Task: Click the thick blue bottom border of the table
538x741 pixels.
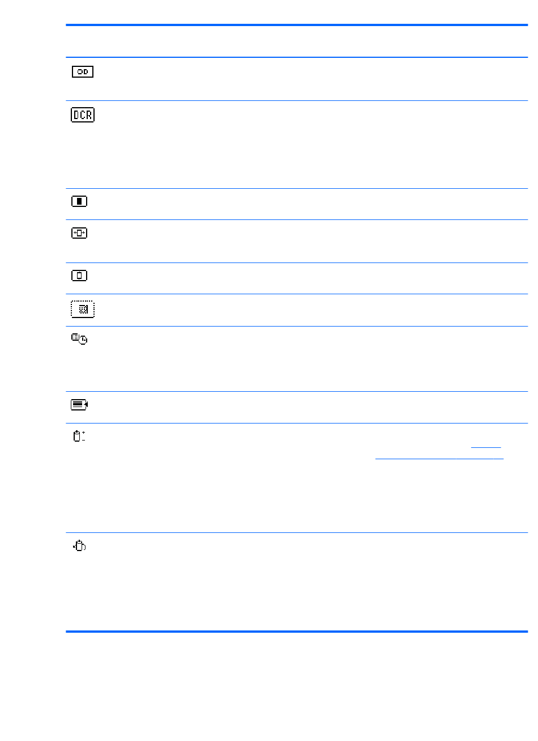Action: (297, 631)
